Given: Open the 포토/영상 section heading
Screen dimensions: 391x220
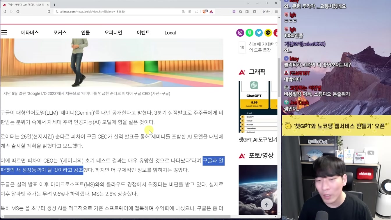Looking at the screenshot, I should pos(261,156).
